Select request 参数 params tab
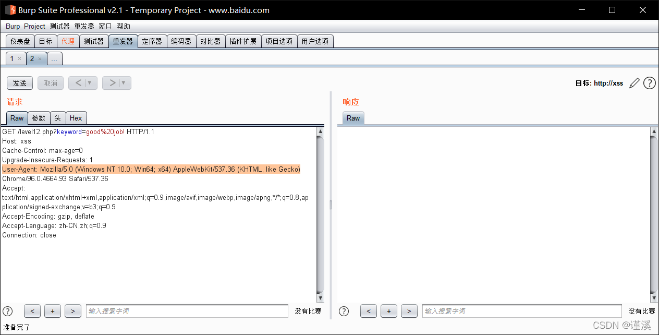Image resolution: width=659 pixels, height=335 pixels. click(x=39, y=118)
